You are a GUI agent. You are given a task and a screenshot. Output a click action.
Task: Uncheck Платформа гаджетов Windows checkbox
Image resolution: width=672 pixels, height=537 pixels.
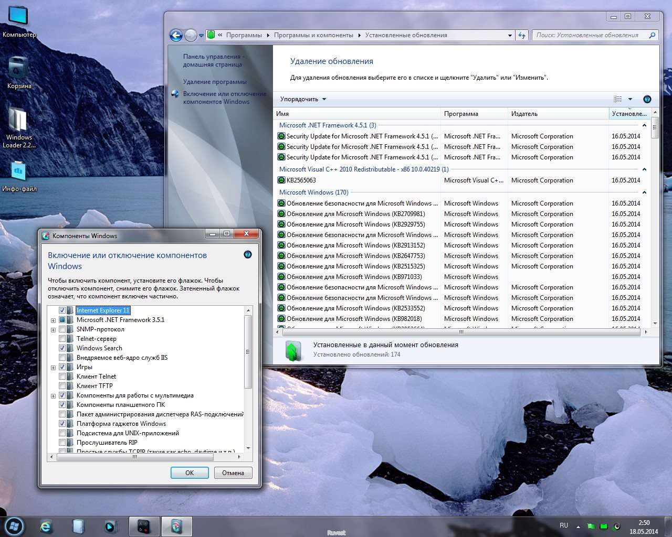[62, 424]
